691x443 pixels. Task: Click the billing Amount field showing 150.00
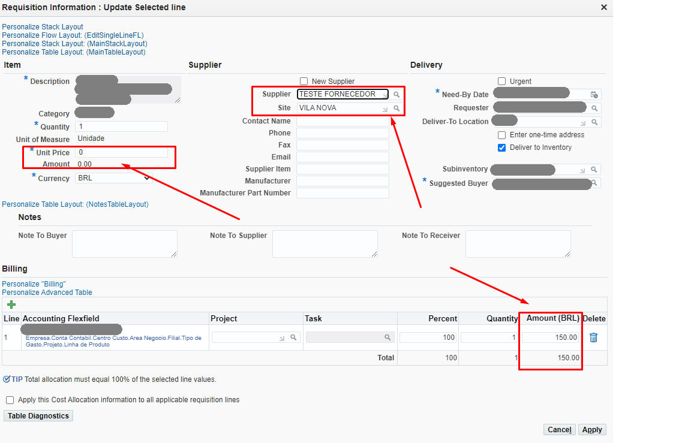551,337
